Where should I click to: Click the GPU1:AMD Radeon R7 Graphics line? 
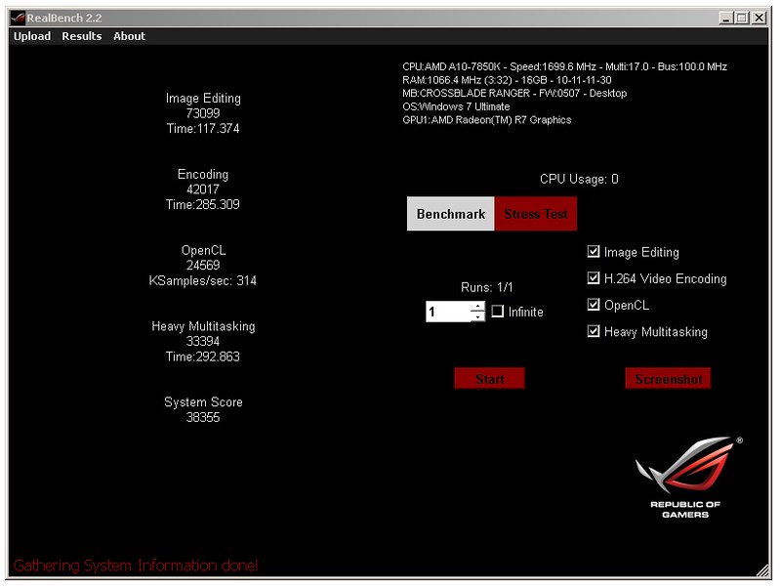pos(486,120)
